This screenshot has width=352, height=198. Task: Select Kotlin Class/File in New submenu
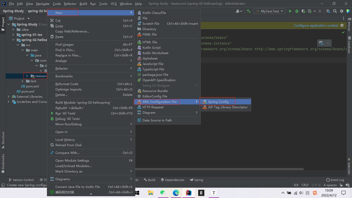[x=167, y=13]
